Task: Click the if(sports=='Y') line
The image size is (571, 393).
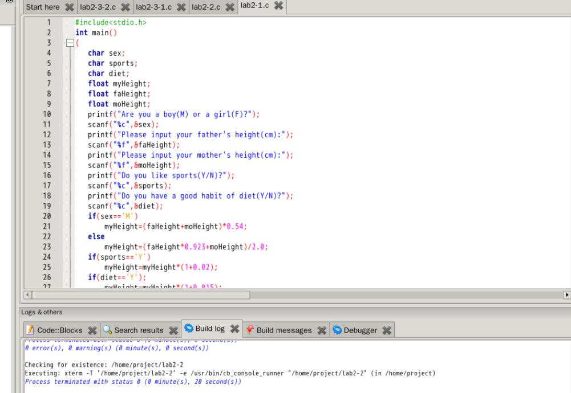Action: point(119,257)
